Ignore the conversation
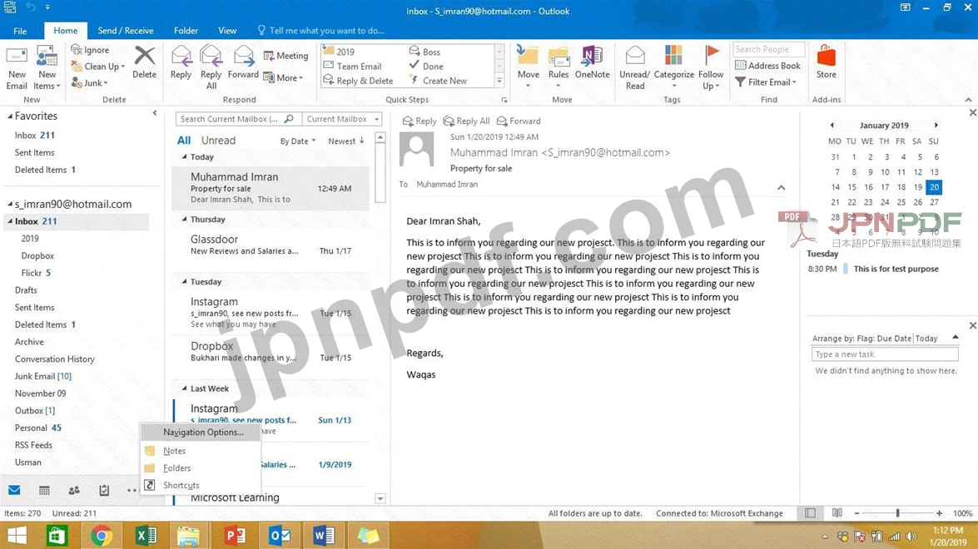The image size is (978, 549). click(90, 50)
